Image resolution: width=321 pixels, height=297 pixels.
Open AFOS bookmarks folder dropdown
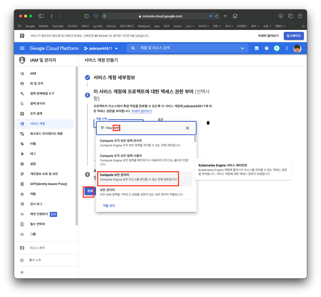[204, 26]
